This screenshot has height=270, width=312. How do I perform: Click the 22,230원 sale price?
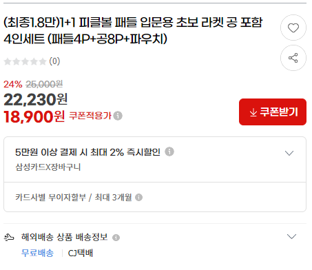pos(36,100)
